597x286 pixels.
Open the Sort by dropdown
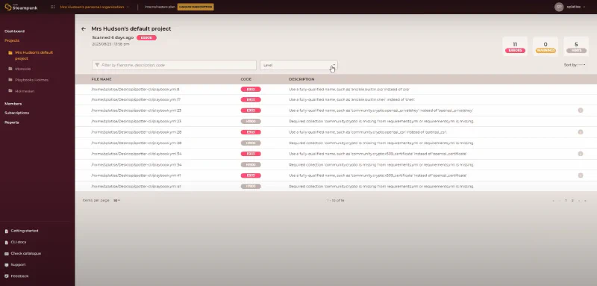[575, 65]
